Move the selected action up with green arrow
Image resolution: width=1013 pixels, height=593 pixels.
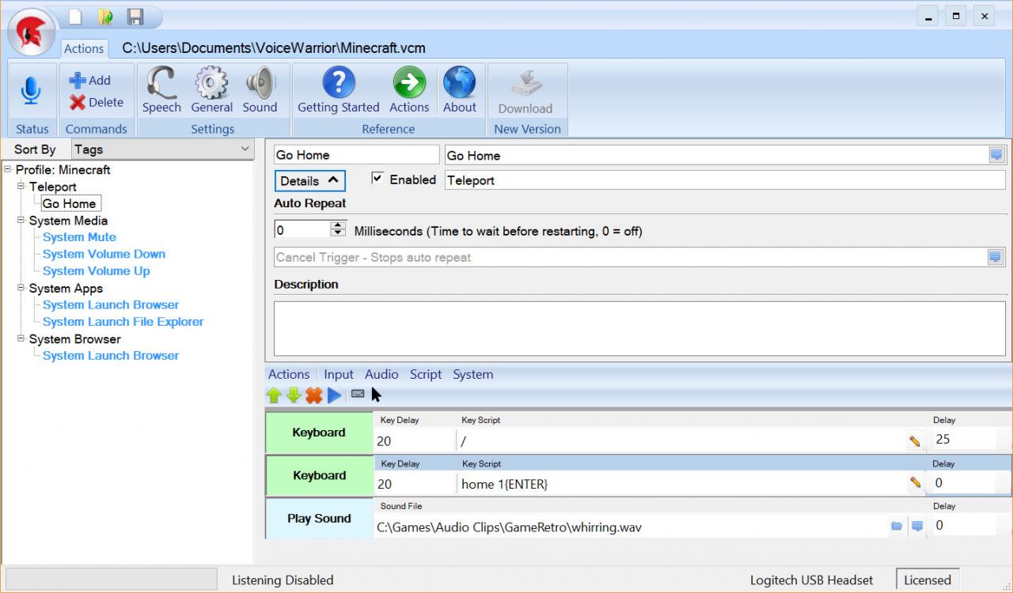click(274, 395)
